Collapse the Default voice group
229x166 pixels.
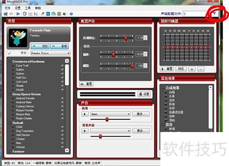coord(10,123)
